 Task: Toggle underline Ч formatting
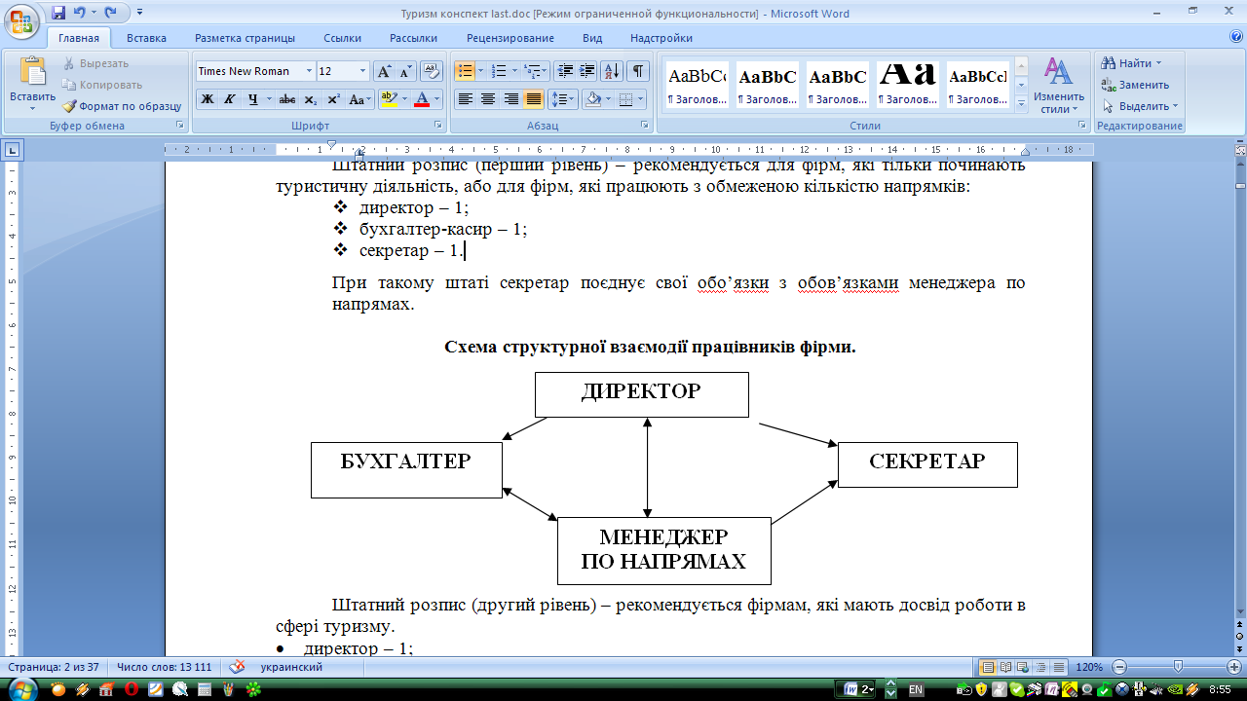(x=253, y=99)
